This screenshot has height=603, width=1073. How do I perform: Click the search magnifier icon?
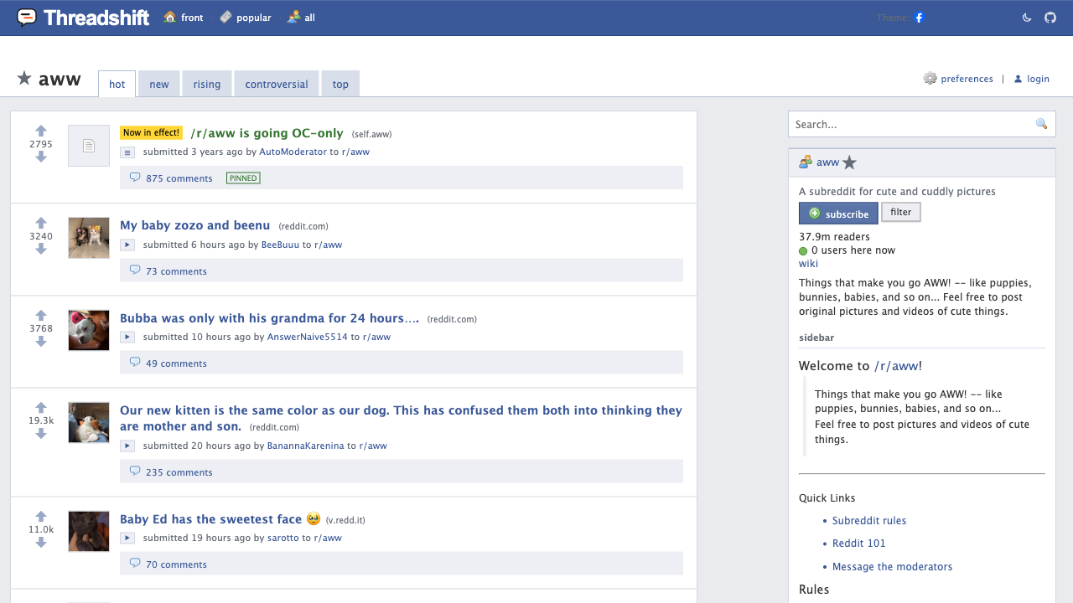[x=1042, y=124]
